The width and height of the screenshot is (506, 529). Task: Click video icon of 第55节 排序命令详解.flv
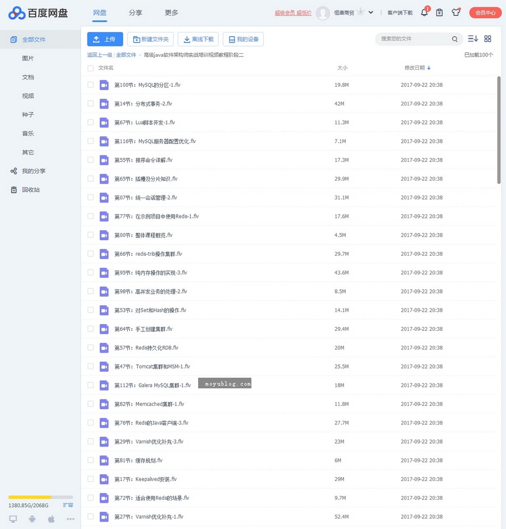click(104, 160)
